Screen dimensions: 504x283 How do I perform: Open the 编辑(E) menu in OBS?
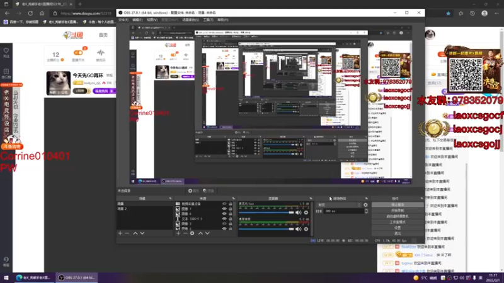137,20
